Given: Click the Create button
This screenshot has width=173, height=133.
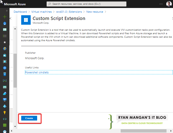Looking at the screenshot, I should tap(29, 118).
